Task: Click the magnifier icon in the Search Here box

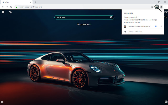Action: [111, 17]
